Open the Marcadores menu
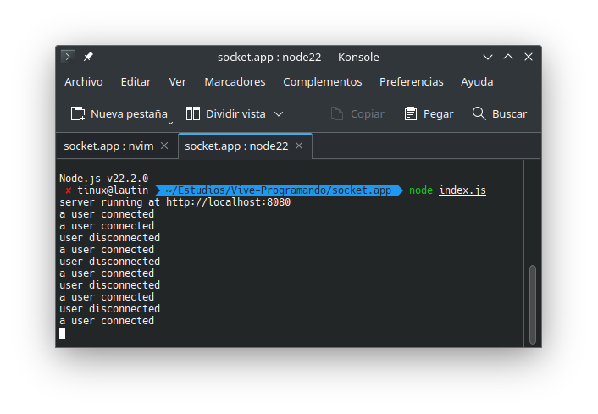 point(235,82)
